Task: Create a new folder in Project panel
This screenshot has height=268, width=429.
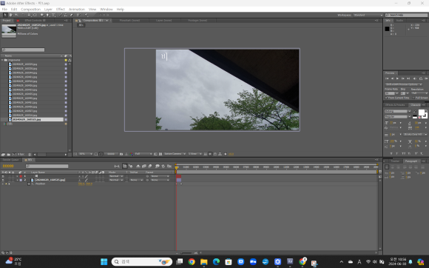Action: click(x=8, y=155)
